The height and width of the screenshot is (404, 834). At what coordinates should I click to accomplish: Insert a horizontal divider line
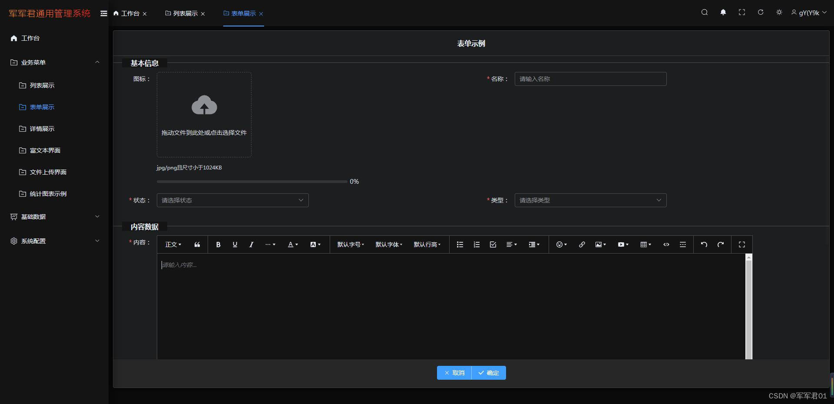point(682,244)
